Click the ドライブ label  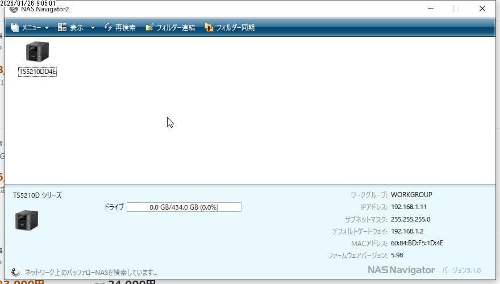pos(114,207)
